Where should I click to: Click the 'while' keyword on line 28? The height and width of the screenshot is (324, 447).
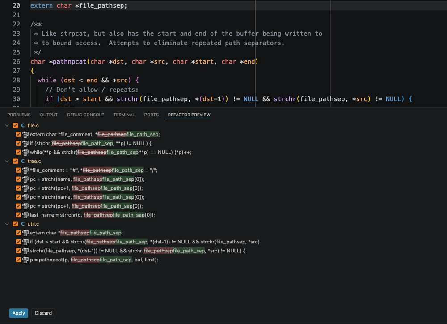[x=47, y=80]
